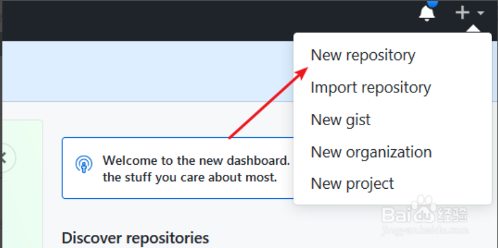Screen dimensions: 498x248
Task: Open the notifications bell icon
Action: (x=427, y=13)
